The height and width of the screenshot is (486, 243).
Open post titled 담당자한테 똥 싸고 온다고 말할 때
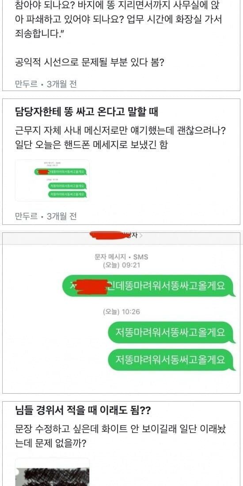point(87,112)
